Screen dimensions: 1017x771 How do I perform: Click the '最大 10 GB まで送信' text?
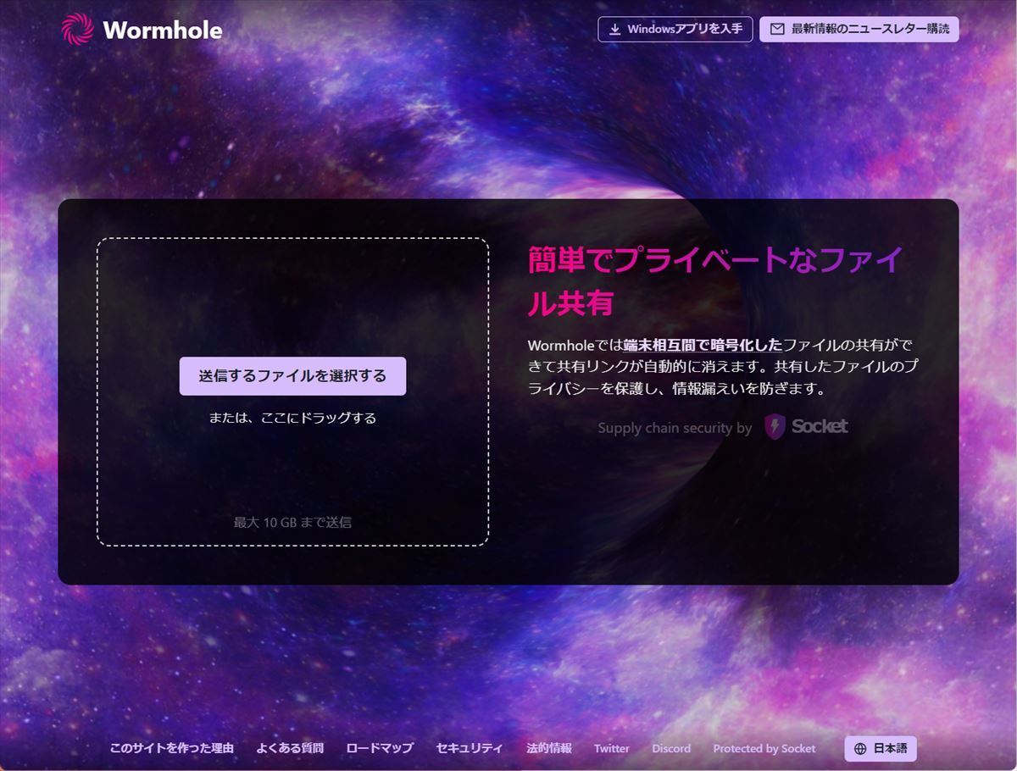click(292, 522)
